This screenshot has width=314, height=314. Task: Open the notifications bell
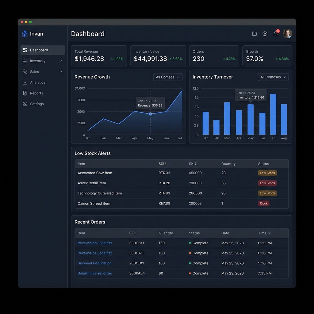coord(276,34)
